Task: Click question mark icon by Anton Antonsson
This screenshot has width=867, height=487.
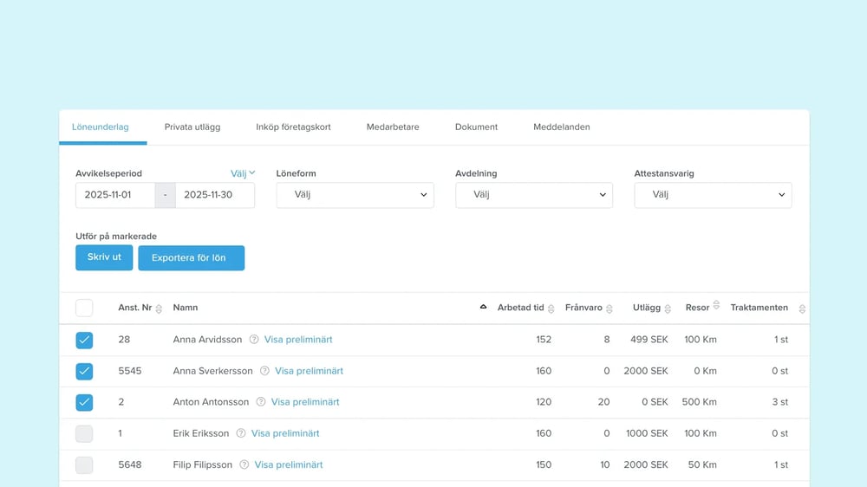Action: point(261,402)
